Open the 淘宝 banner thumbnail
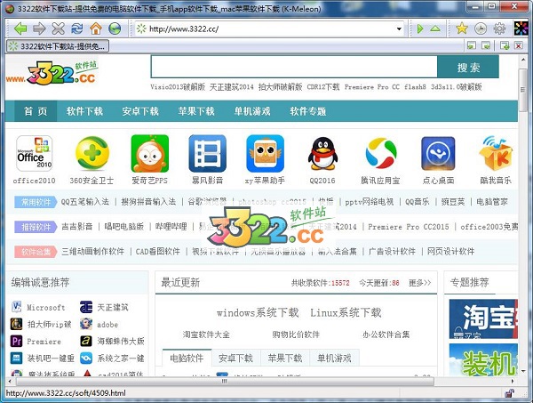533x403 pixels. click(x=483, y=318)
